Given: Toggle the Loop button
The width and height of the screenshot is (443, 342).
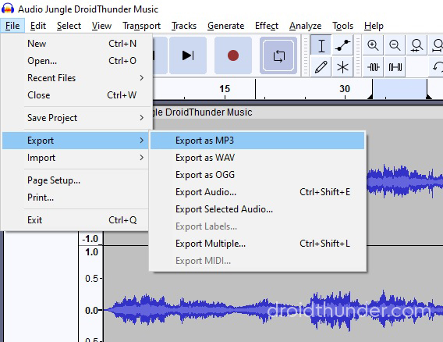Looking at the screenshot, I should (x=278, y=55).
